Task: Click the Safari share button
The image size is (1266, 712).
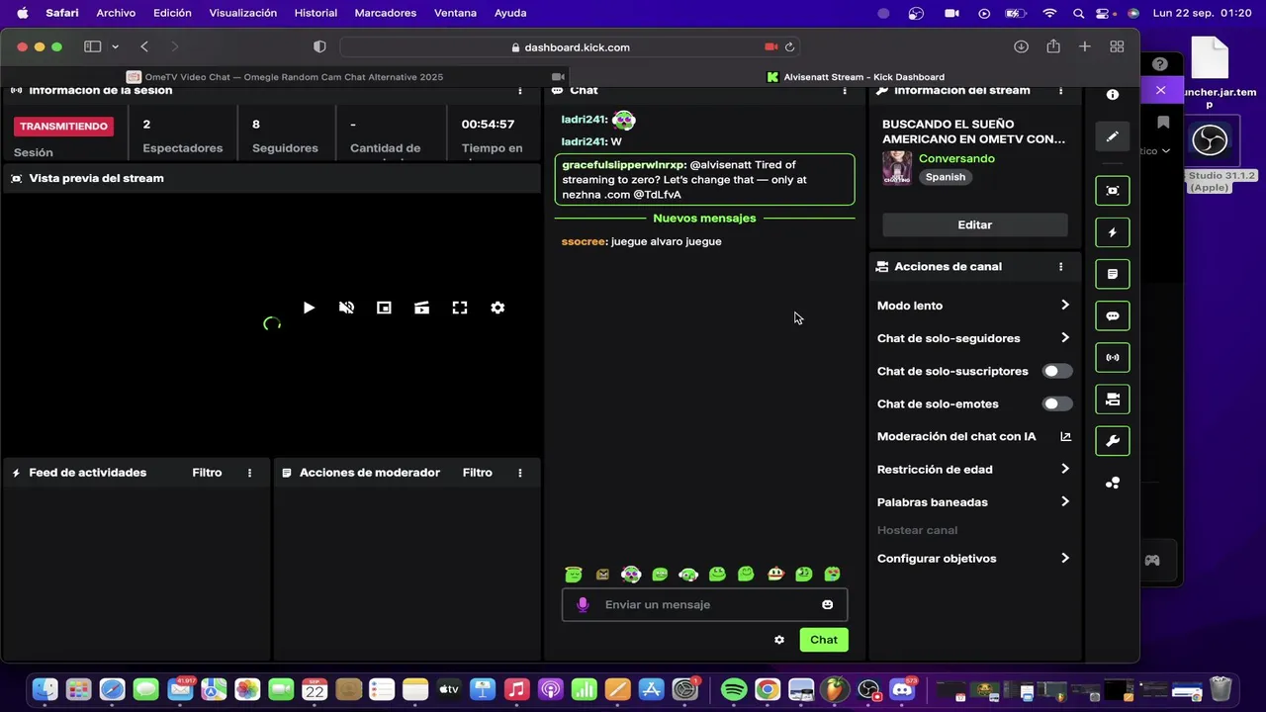Action: 1053,46
